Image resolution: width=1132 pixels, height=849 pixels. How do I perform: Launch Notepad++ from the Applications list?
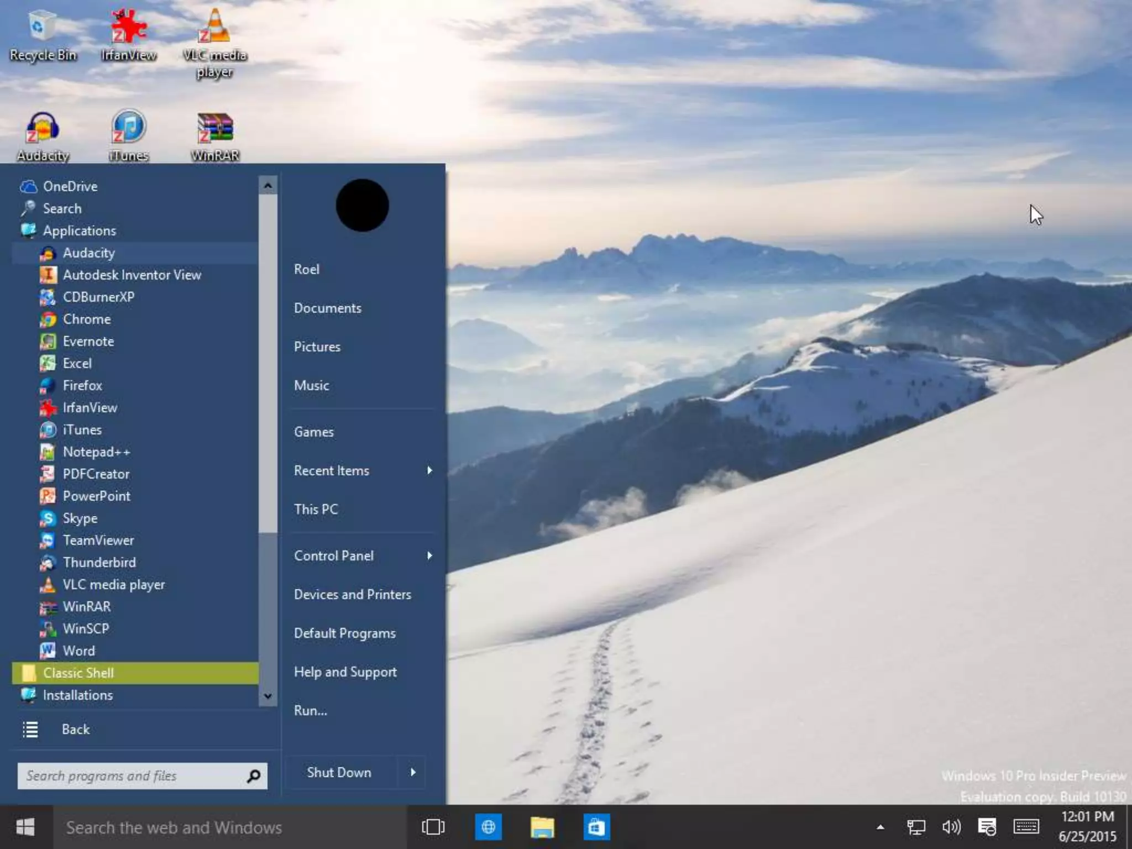pyautogui.click(x=135, y=452)
